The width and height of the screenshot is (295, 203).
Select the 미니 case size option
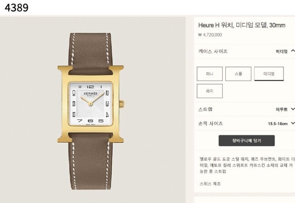click(x=210, y=74)
